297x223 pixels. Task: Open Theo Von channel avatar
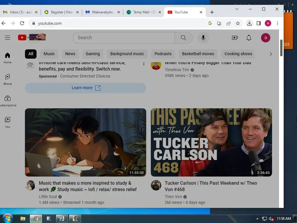(x=156, y=185)
